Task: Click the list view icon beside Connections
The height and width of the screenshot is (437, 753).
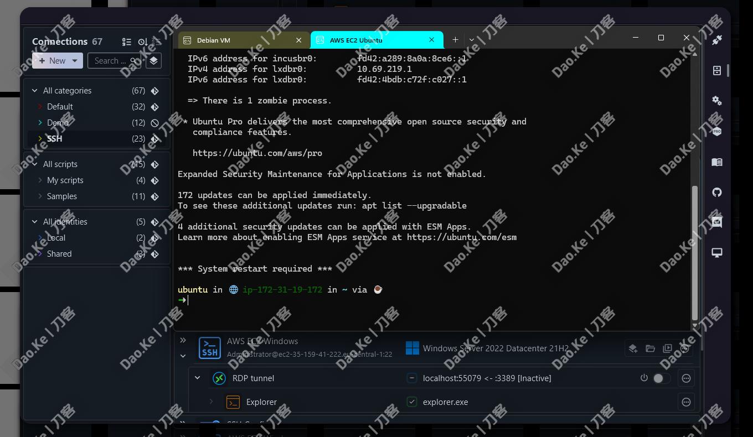Action: pos(127,41)
